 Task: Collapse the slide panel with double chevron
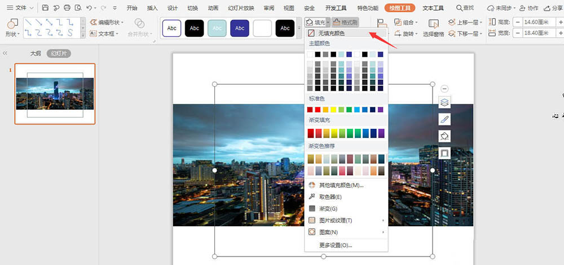coord(5,53)
